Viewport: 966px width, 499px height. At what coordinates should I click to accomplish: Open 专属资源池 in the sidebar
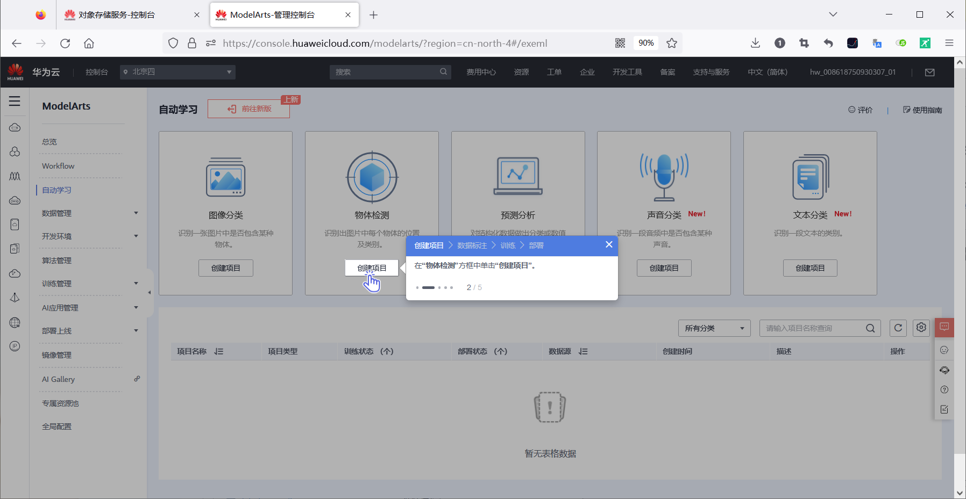click(60, 403)
